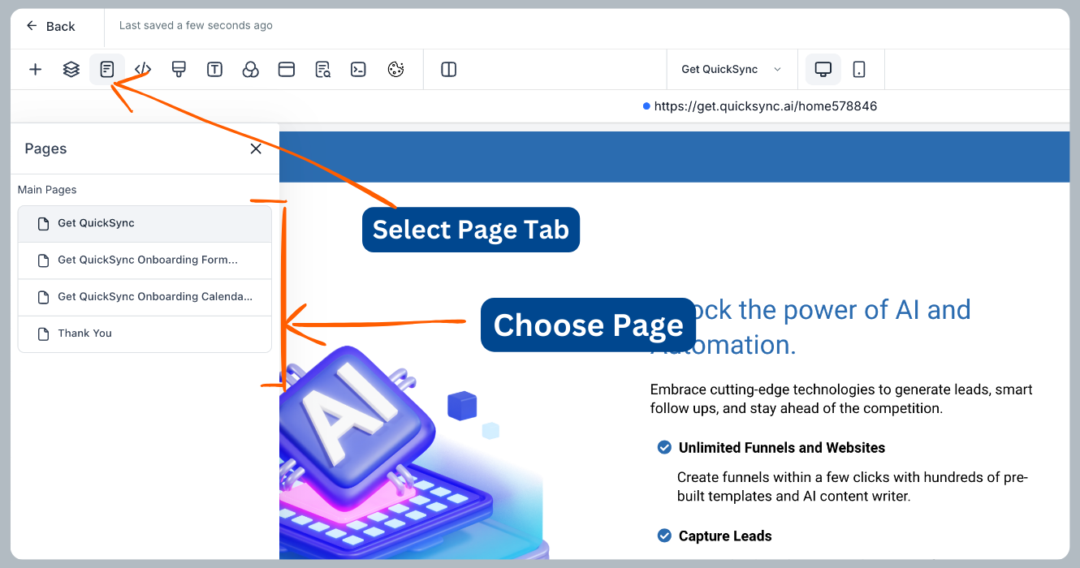This screenshot has width=1080, height=568.
Task: Click Unlimited Funnels and Websites heading
Action: 782,448
